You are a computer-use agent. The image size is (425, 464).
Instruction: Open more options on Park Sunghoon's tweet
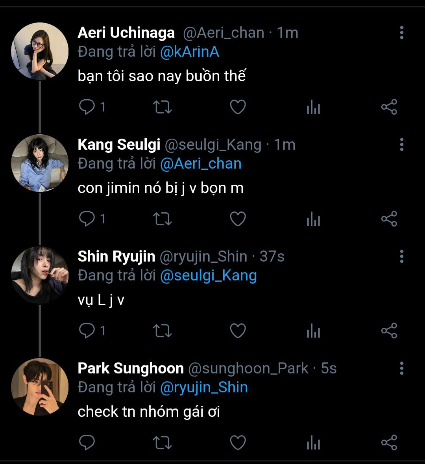pos(401,368)
